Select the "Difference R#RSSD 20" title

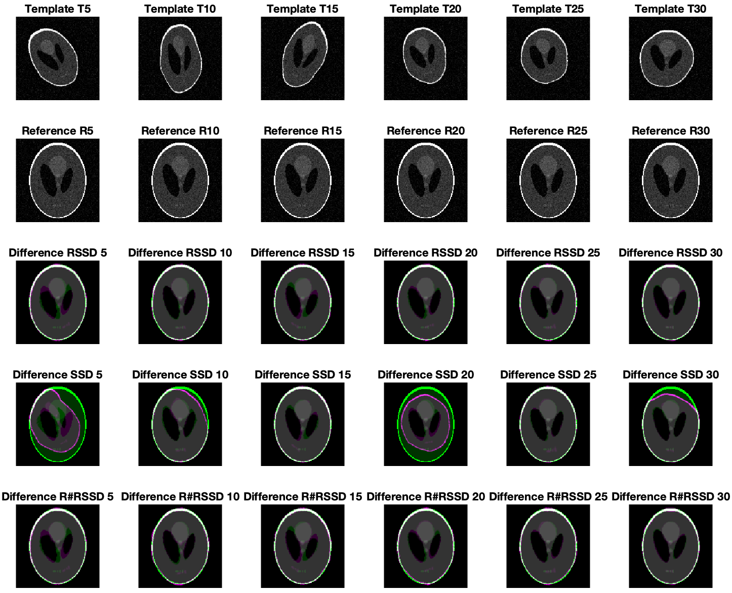pos(426,497)
